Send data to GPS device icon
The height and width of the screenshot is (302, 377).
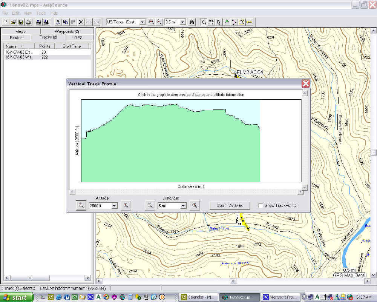pyautogui.click(x=38, y=22)
